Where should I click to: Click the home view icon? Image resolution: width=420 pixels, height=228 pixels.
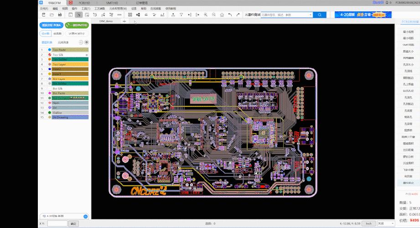[x=222, y=15]
